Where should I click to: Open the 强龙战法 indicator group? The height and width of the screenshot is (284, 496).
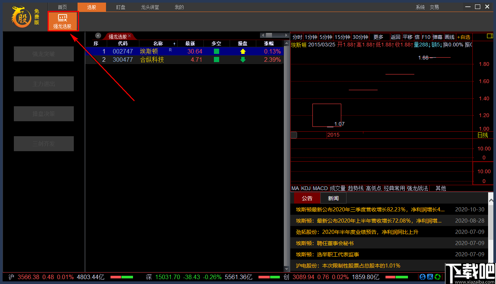pyautogui.click(x=418, y=188)
